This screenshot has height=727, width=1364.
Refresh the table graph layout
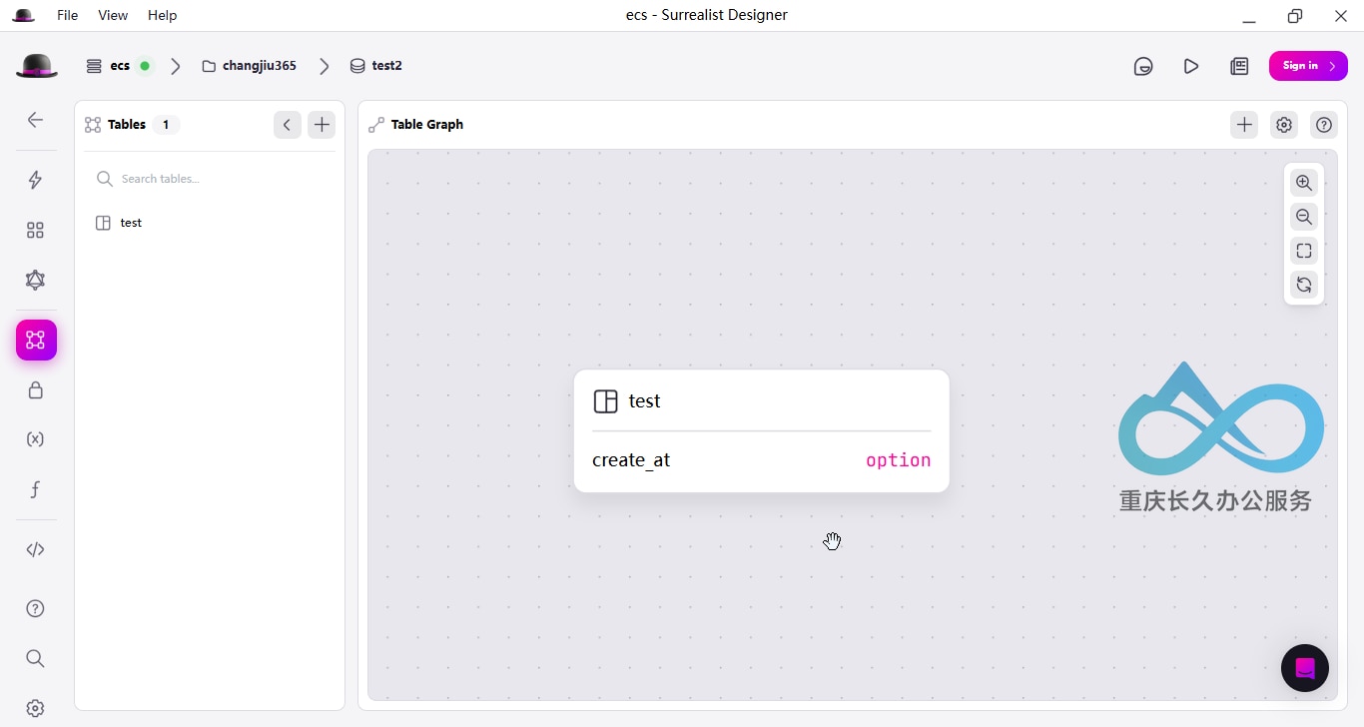(x=1304, y=285)
